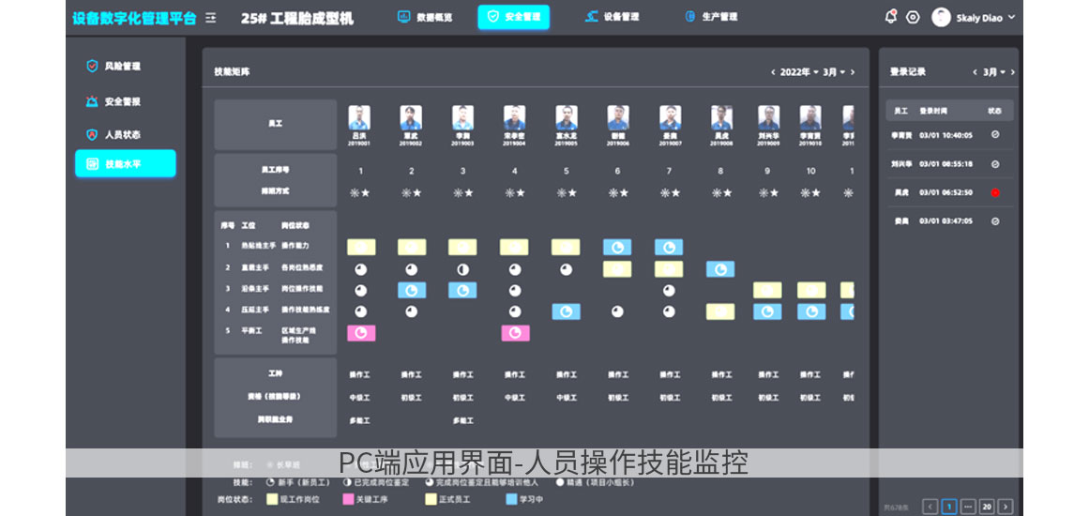Click the 风险管理 shield icon in sidebar
The height and width of the screenshot is (516, 1089).
pos(92,67)
